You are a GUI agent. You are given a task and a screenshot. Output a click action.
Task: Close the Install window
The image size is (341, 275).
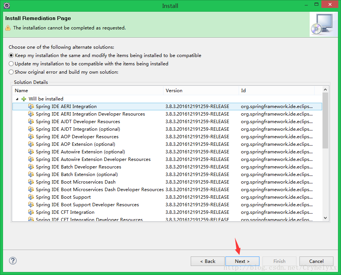[330, 5]
